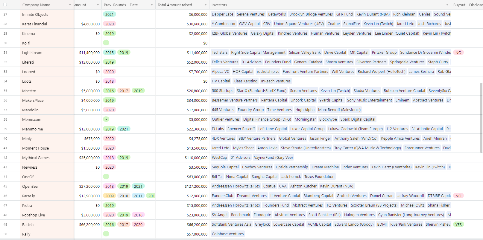Select the Looped company cell
Viewport: 483px width, 240px height.
[47, 72]
